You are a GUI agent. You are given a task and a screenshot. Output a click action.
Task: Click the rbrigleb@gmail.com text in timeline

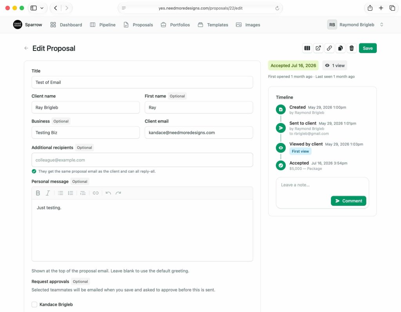[311, 133]
